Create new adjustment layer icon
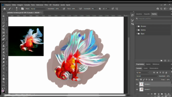The image size is (172, 97). [x=159, y=94]
